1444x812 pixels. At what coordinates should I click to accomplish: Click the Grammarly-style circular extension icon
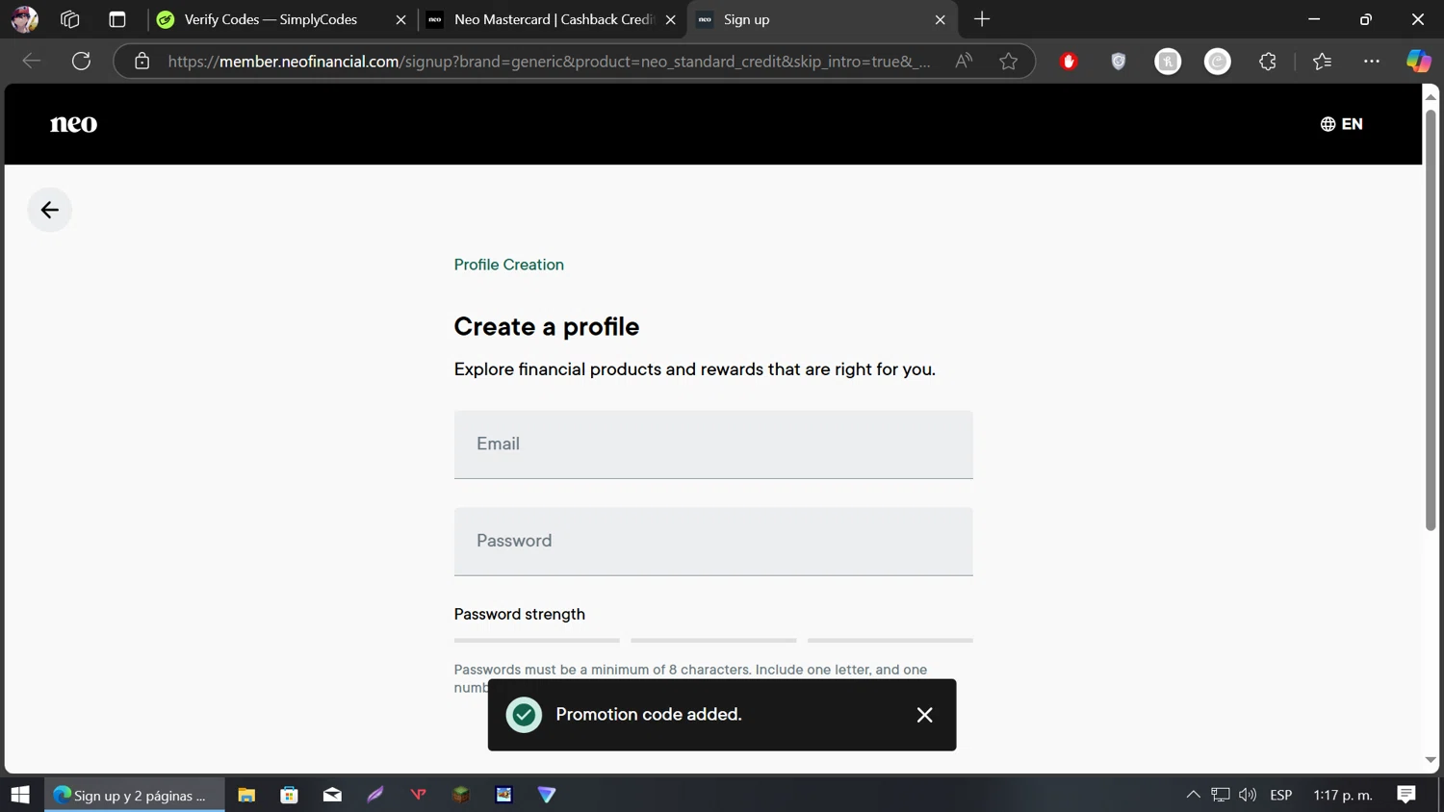(1218, 62)
